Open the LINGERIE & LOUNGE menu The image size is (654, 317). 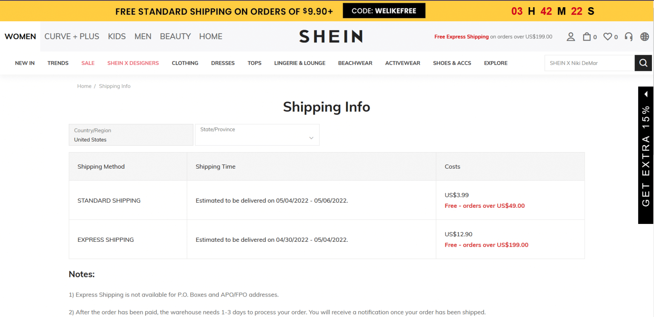point(300,63)
